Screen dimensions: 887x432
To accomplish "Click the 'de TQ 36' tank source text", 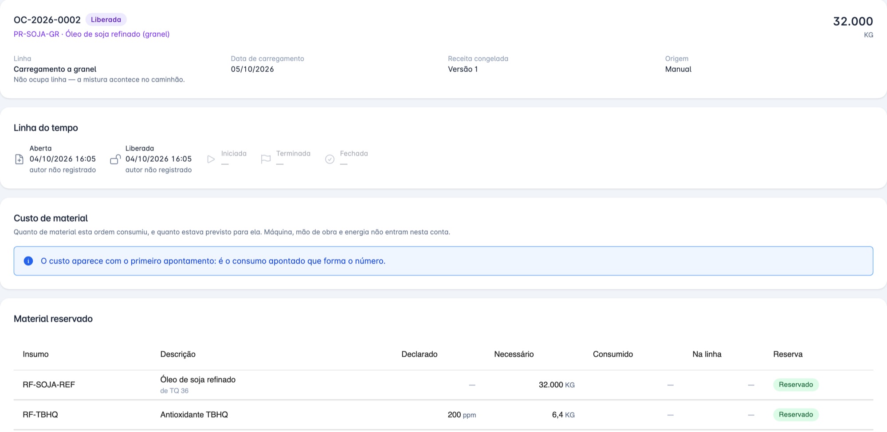I will (174, 391).
